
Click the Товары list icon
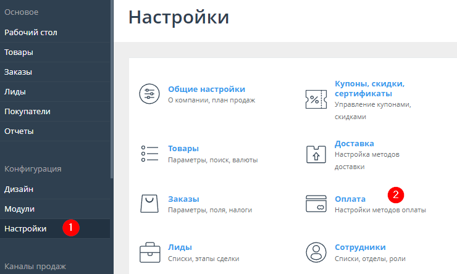(149, 154)
